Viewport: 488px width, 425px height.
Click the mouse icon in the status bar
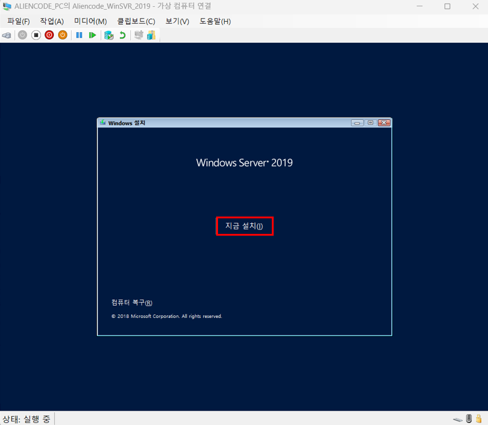pyautogui.click(x=469, y=418)
